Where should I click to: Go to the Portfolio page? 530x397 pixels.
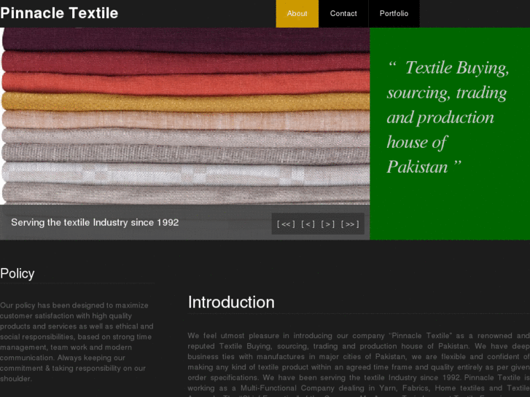[394, 14]
